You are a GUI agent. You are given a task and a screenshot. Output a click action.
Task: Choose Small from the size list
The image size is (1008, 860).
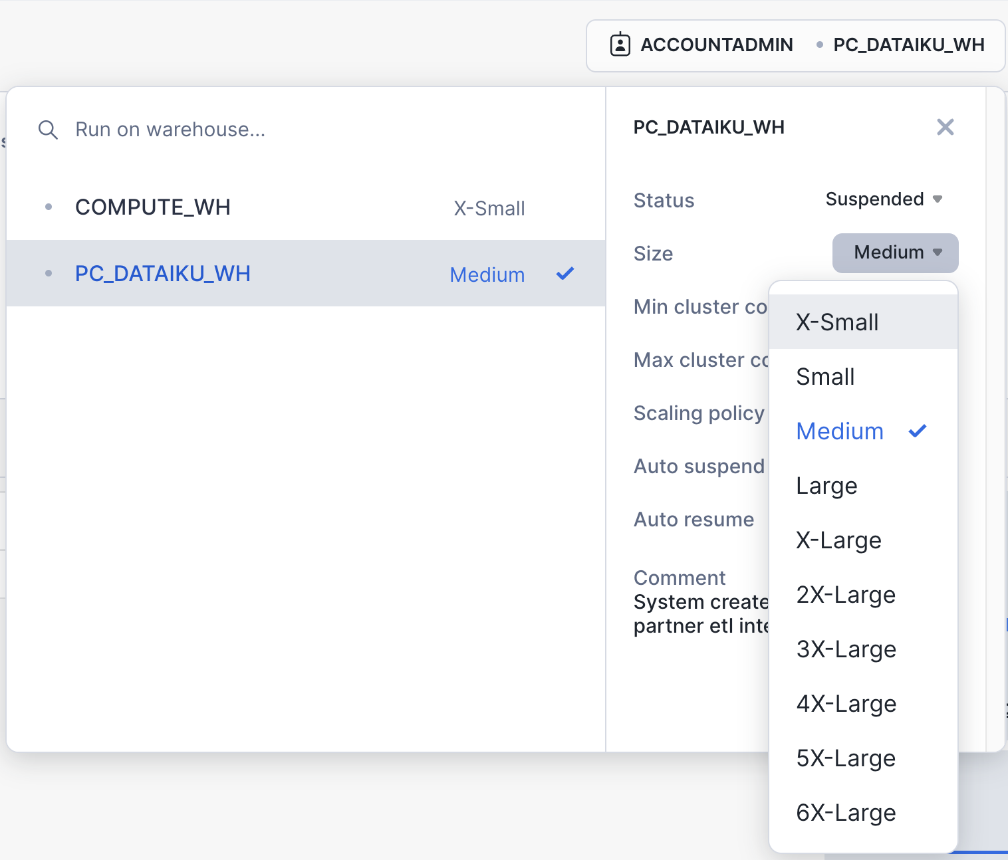[826, 377]
